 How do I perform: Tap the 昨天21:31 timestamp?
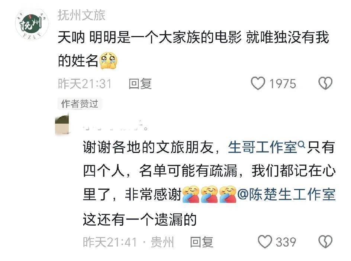point(85,84)
